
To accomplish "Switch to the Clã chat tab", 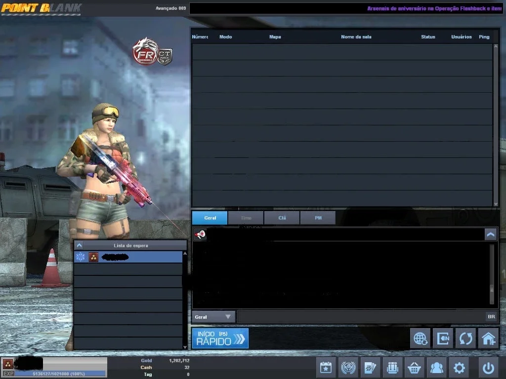I will (282, 218).
